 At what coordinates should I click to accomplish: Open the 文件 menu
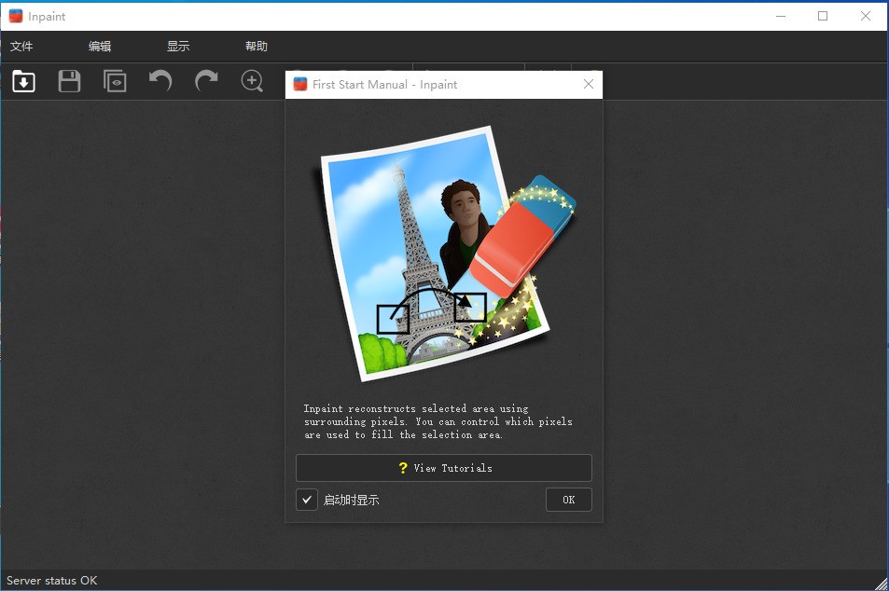click(x=21, y=46)
